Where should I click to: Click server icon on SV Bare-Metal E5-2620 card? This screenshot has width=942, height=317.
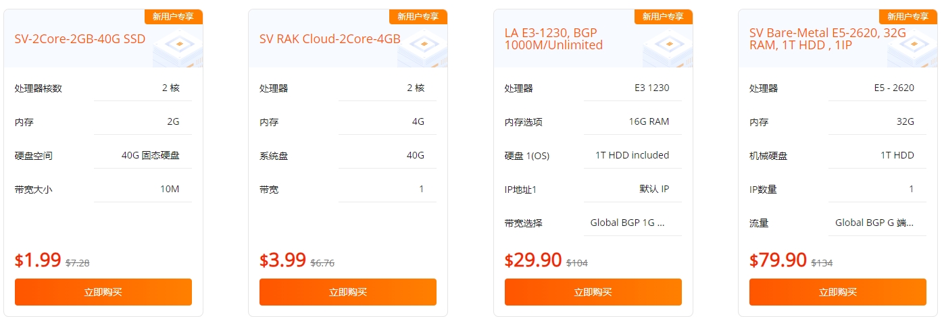pos(913,46)
